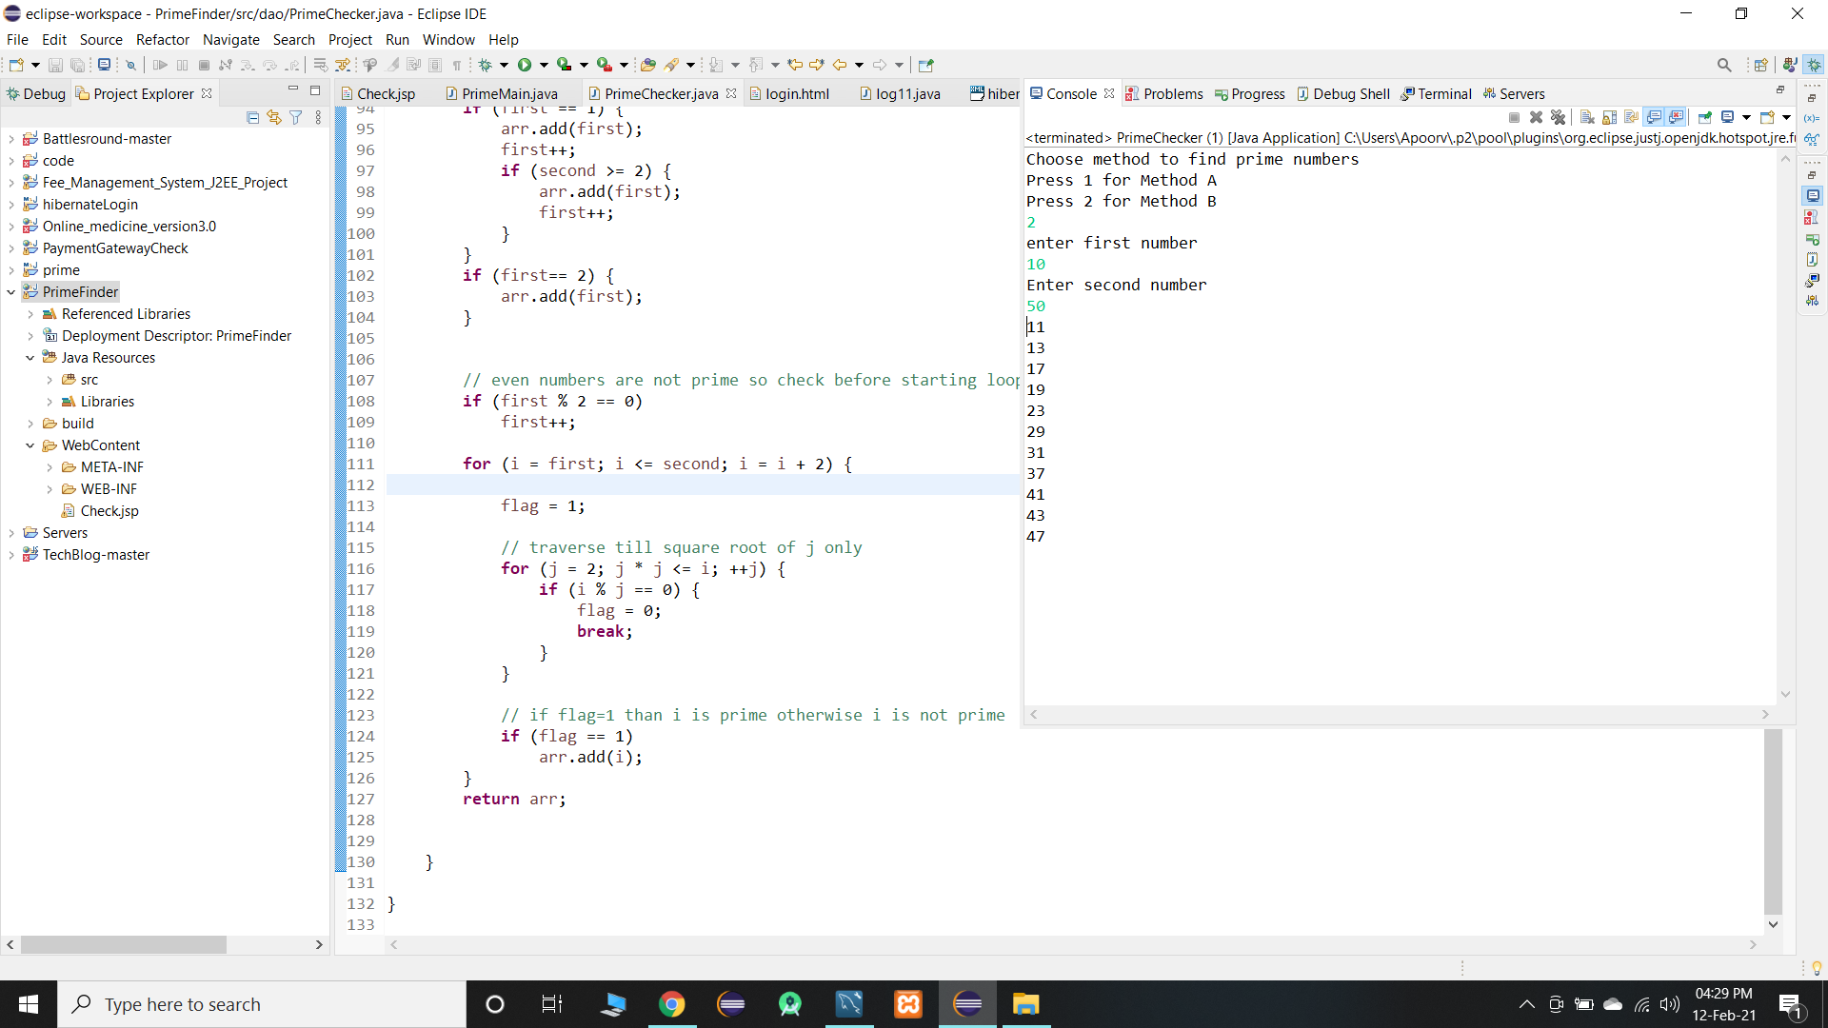
Task: Open the Refactor menu
Action: tap(162, 39)
